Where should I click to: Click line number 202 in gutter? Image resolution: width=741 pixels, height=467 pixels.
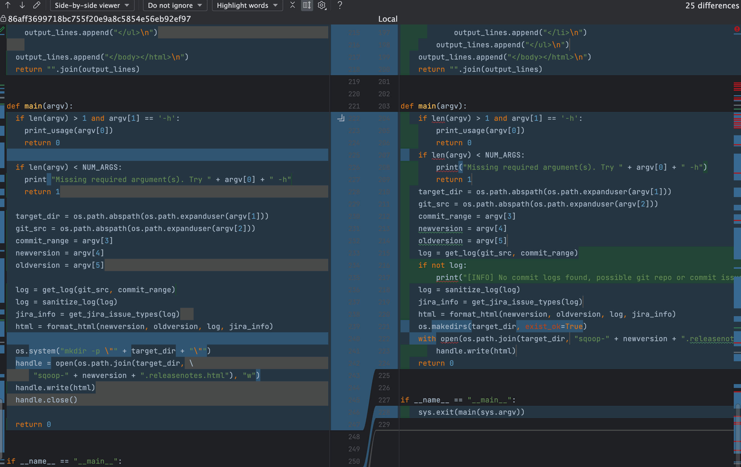(x=384, y=94)
